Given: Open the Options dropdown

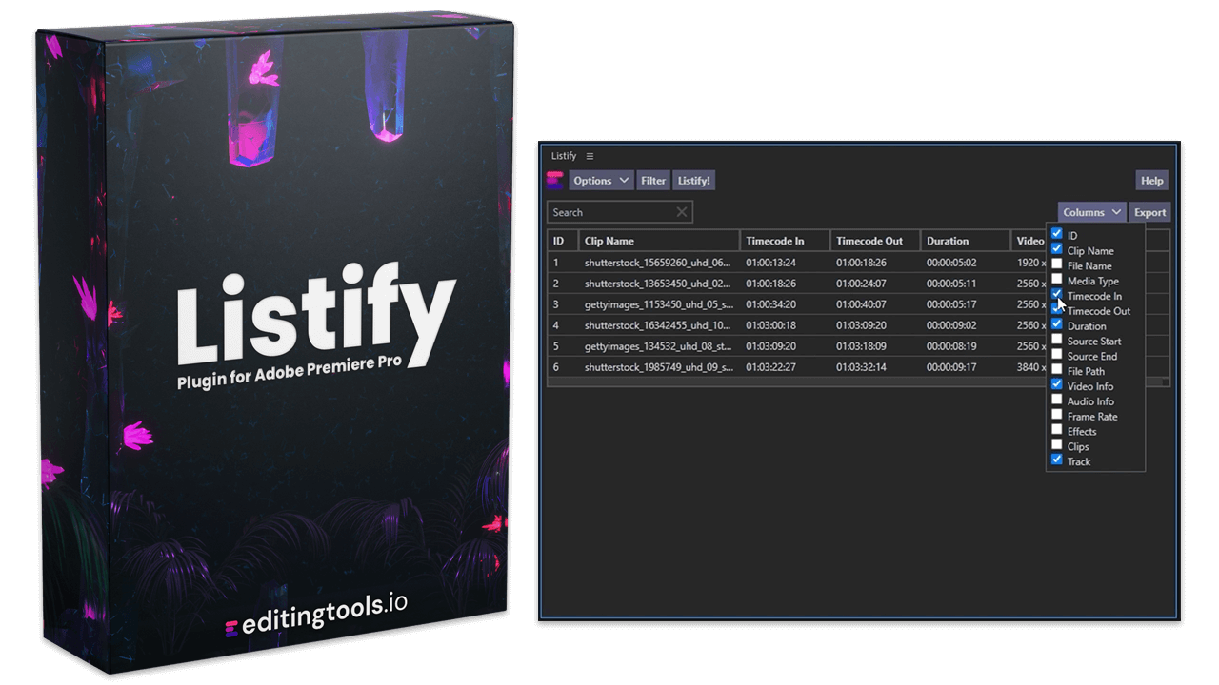Looking at the screenshot, I should (600, 180).
